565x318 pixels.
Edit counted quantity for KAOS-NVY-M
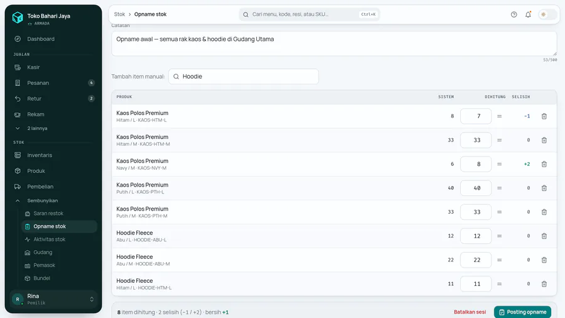tap(476, 164)
